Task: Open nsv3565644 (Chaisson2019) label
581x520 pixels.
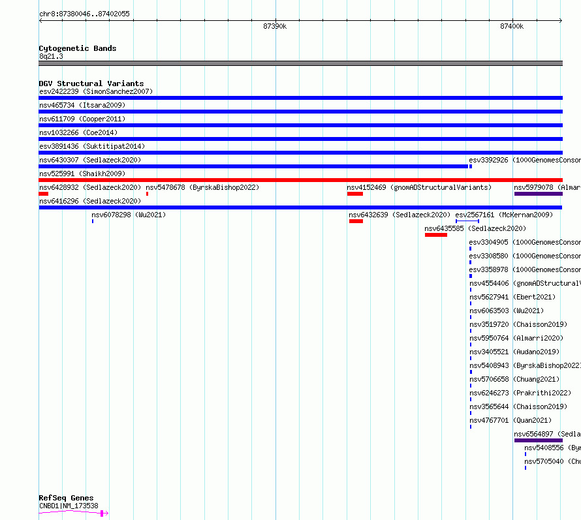Action: coord(518,406)
